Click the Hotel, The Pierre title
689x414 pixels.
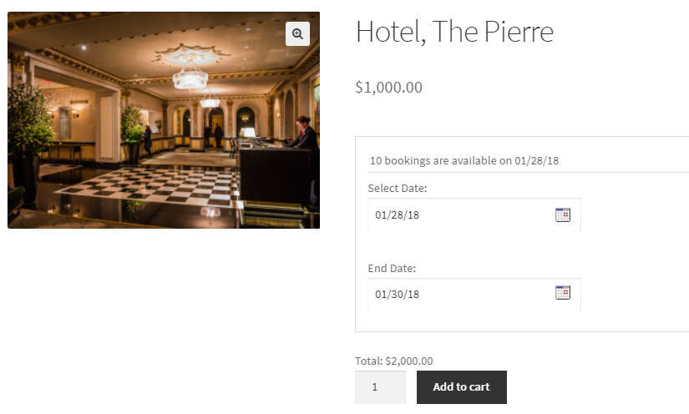pos(454,32)
